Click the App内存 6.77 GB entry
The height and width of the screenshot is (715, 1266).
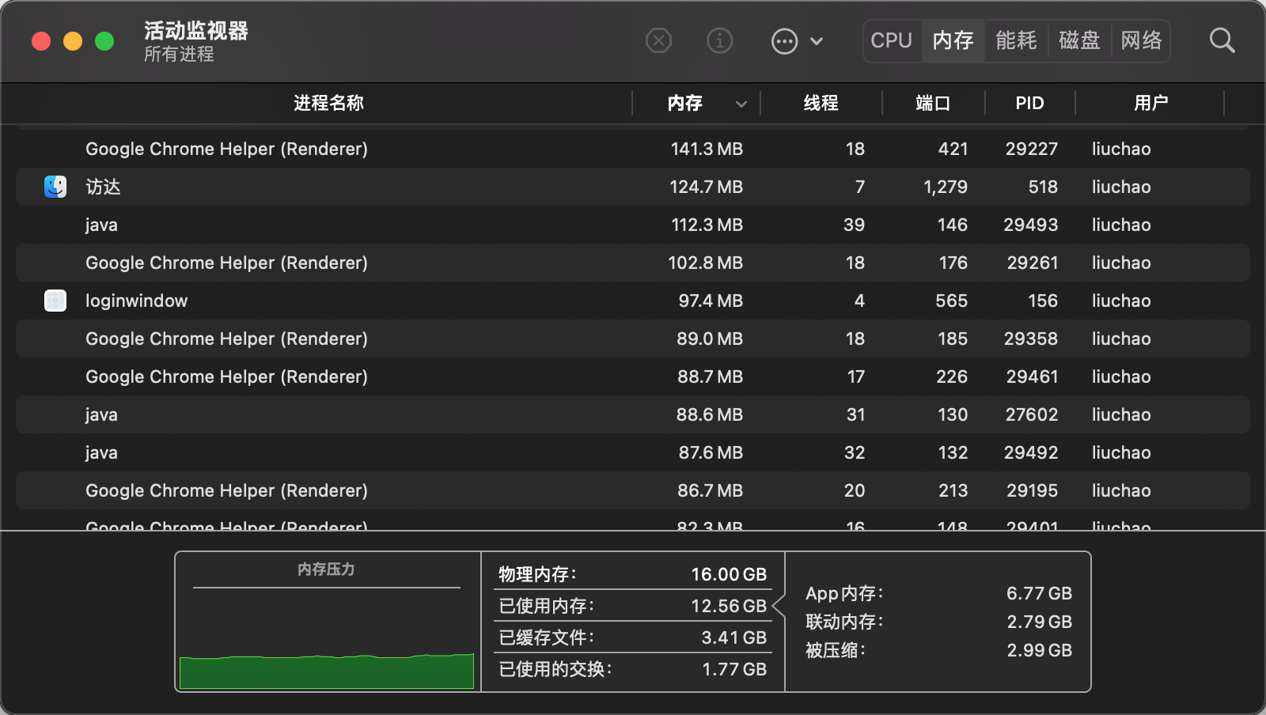(x=938, y=593)
